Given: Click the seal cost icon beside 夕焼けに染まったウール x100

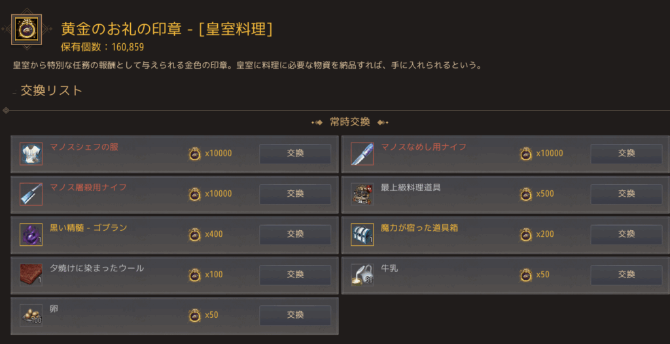Looking at the screenshot, I should (x=195, y=275).
